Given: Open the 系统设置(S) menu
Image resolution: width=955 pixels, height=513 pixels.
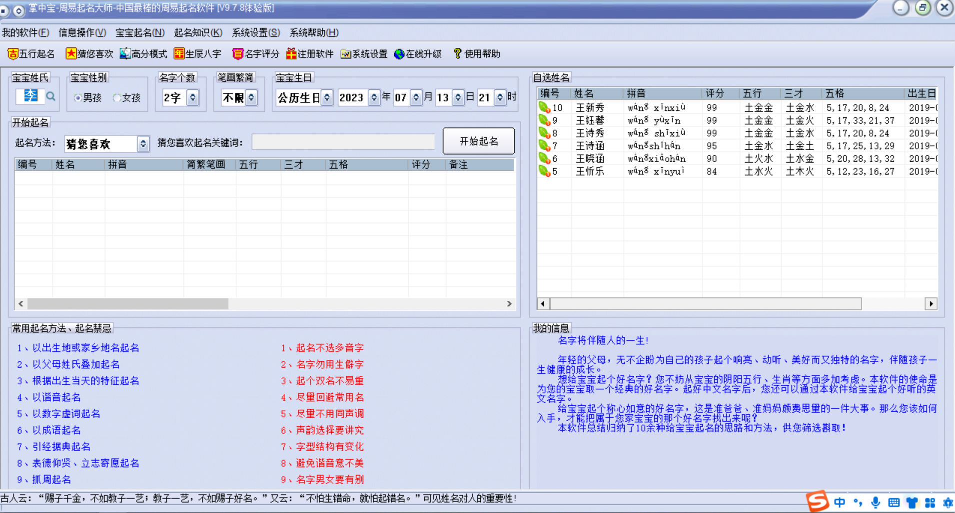Looking at the screenshot, I should [255, 33].
